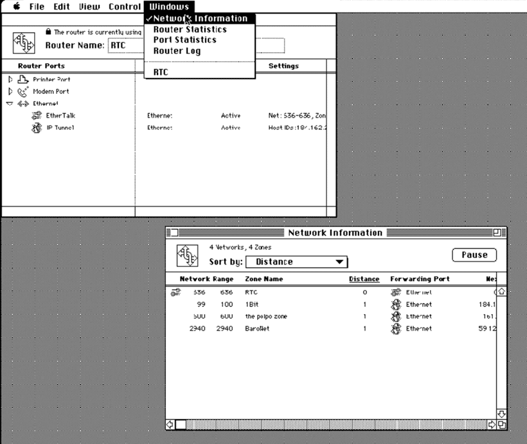The width and height of the screenshot is (527, 444).
Task: Click horizontal scrollbar left arrow
Action: [170, 425]
